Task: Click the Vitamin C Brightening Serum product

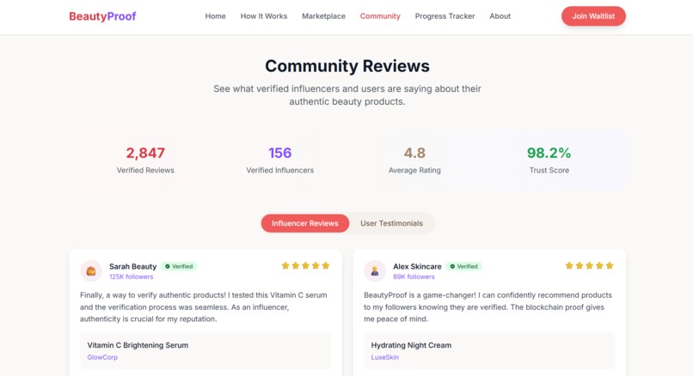Action: coord(138,345)
